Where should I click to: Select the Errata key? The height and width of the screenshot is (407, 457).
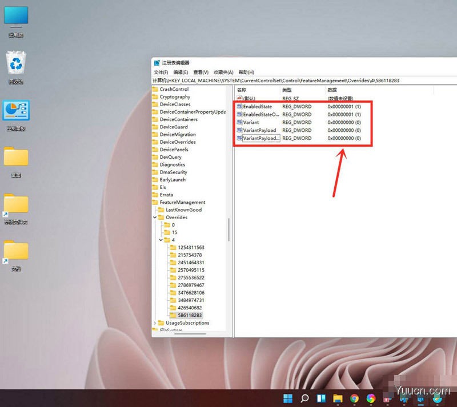click(166, 195)
